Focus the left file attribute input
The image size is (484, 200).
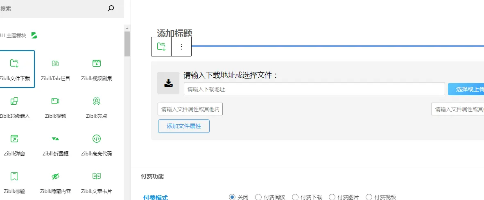pyautogui.click(x=190, y=109)
